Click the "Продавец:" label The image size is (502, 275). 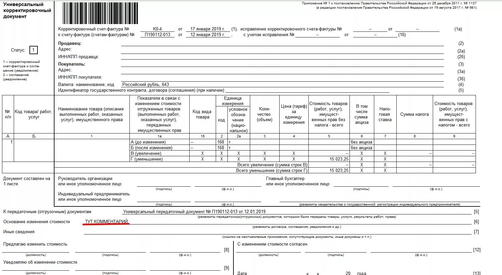point(70,43)
